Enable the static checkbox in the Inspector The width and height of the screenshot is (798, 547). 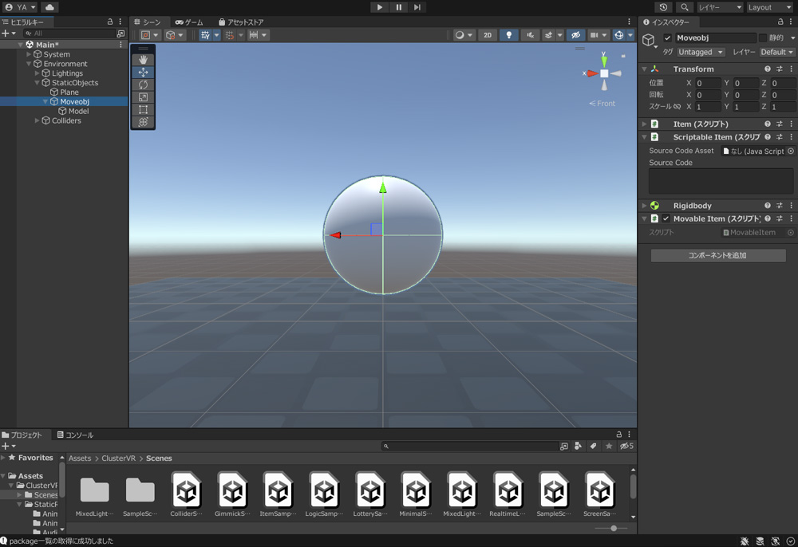coord(763,38)
